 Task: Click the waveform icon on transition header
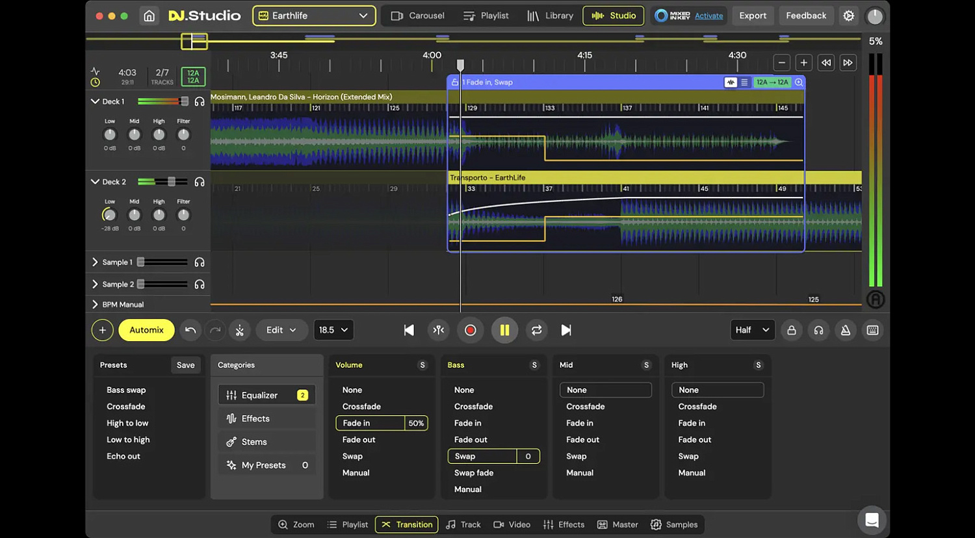coord(731,83)
